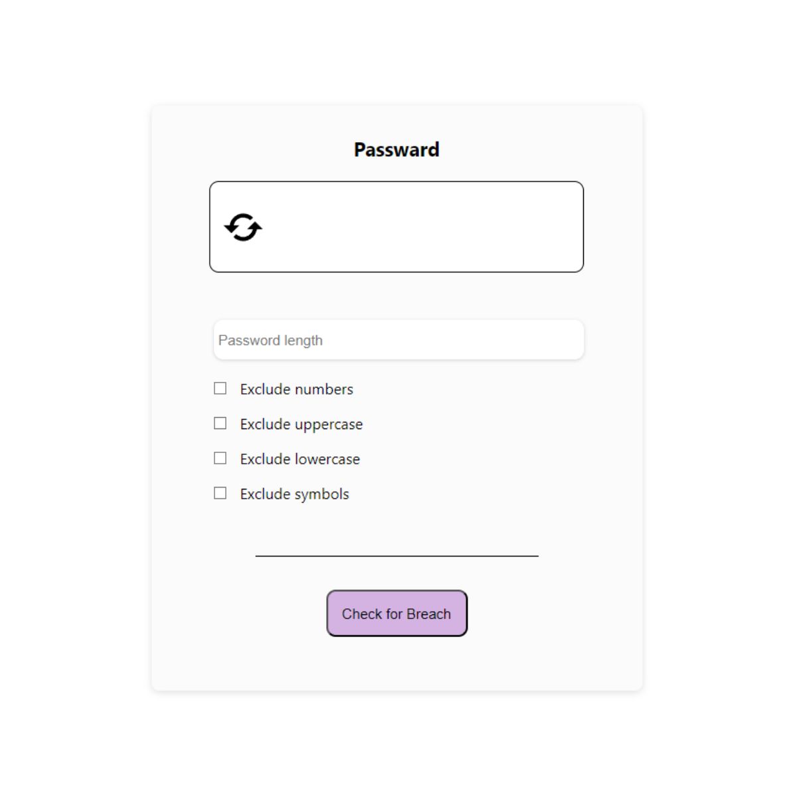Click the horizontal divider line above the button

coord(397,556)
